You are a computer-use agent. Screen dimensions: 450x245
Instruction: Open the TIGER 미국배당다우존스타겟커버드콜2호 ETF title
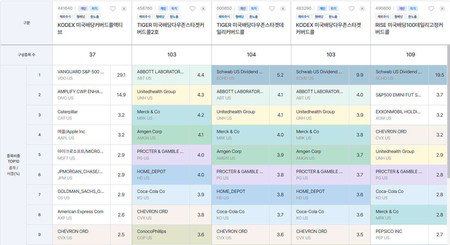coord(170,29)
